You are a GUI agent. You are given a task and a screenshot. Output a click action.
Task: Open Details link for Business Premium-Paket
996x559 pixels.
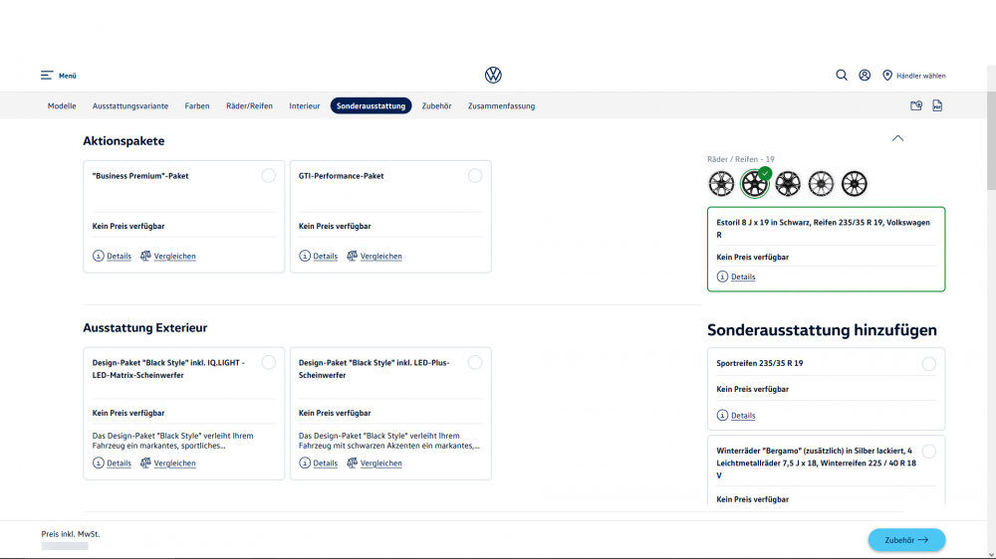point(119,257)
